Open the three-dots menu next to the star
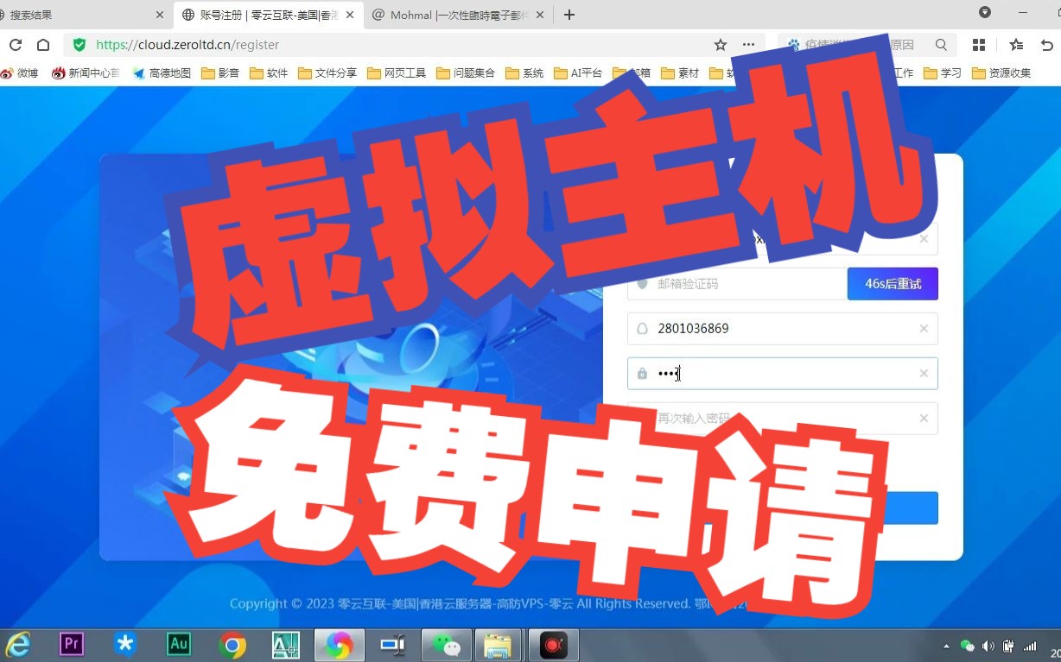The image size is (1061, 662). coord(748,44)
